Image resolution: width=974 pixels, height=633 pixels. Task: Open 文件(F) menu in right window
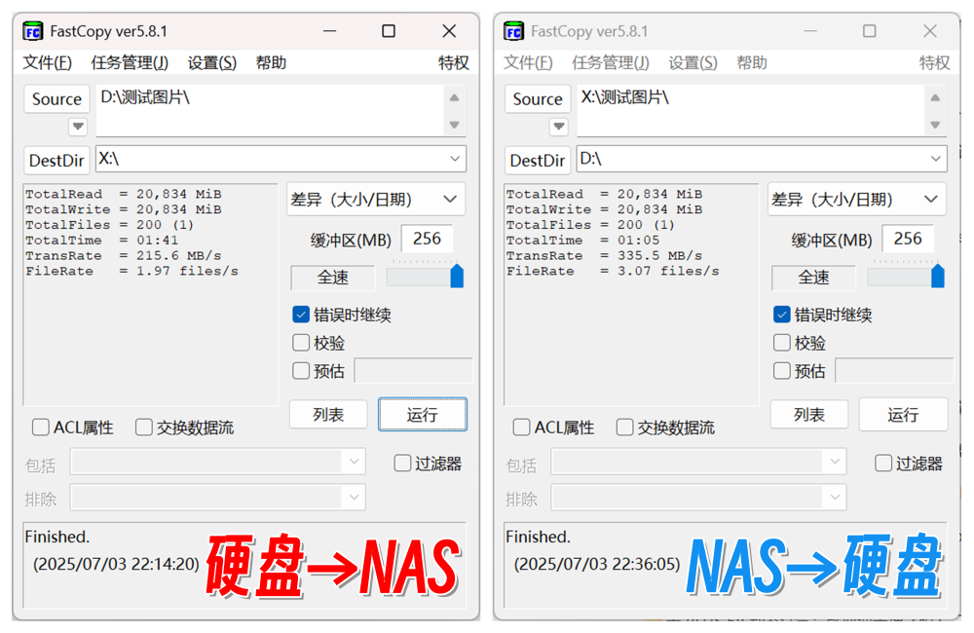coord(528,62)
